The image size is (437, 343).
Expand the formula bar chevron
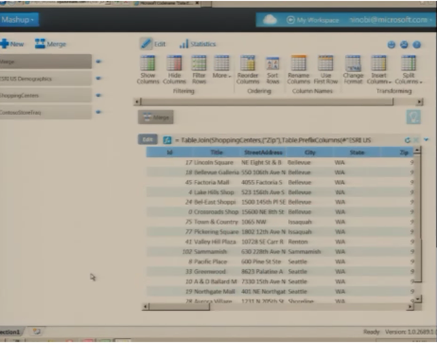pyautogui.click(x=426, y=139)
